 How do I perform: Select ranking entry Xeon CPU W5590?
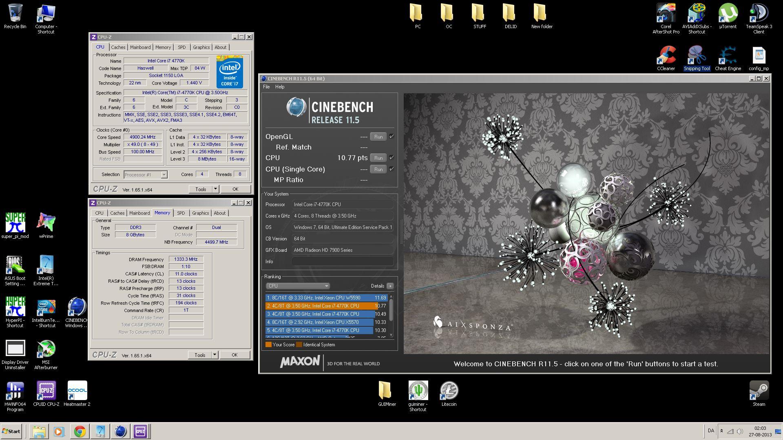[x=326, y=298]
